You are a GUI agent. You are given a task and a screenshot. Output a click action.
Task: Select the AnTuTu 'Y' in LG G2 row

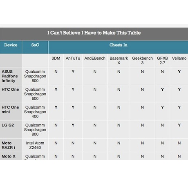click(x=73, y=125)
